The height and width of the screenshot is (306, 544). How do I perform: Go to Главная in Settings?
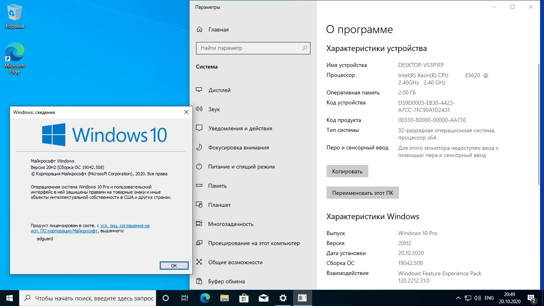pyautogui.click(x=253, y=29)
